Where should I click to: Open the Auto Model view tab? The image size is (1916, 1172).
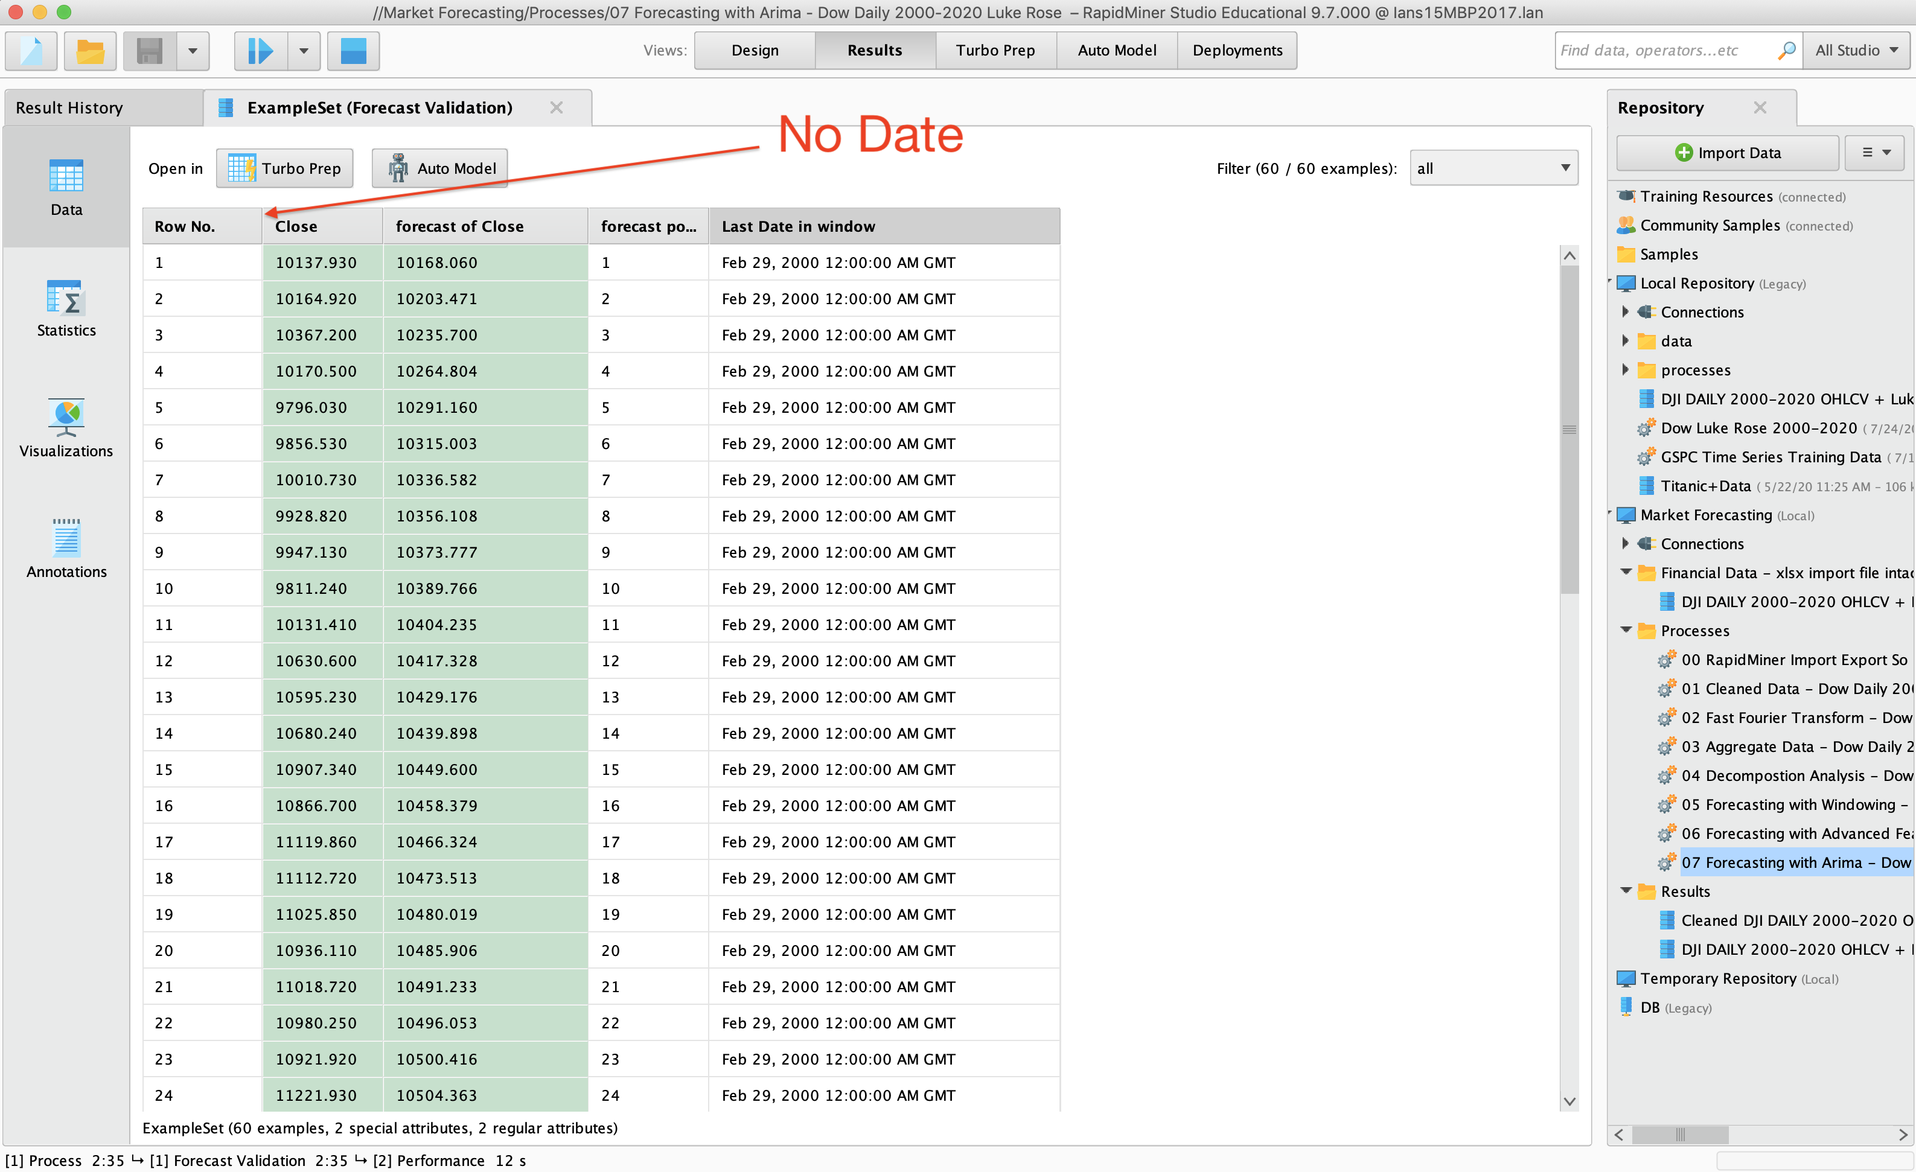coord(1117,51)
